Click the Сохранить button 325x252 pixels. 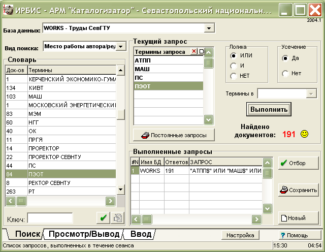click(298, 190)
